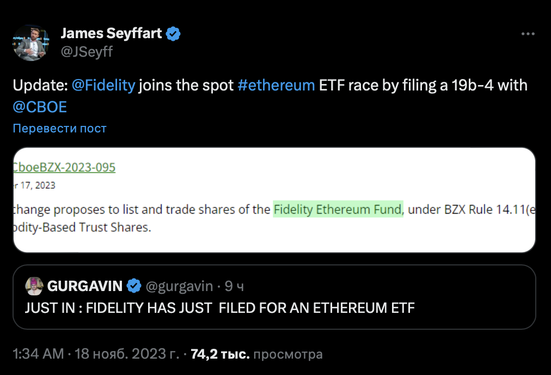
Task: Open the three-dot more options menu
Action: tap(528, 34)
